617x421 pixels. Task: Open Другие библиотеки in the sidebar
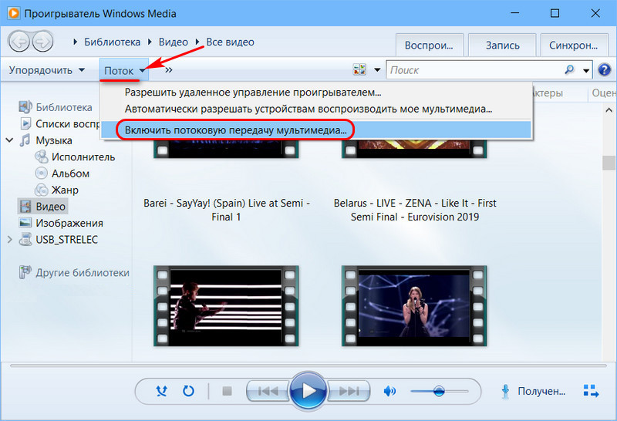(x=74, y=273)
